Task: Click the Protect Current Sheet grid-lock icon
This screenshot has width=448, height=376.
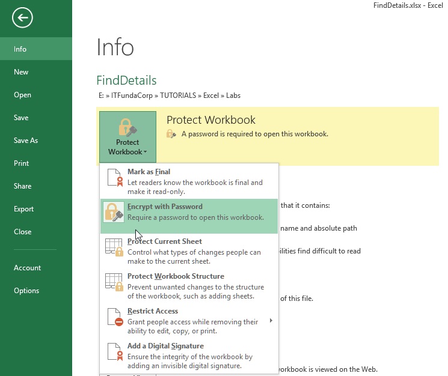Action: click(114, 247)
